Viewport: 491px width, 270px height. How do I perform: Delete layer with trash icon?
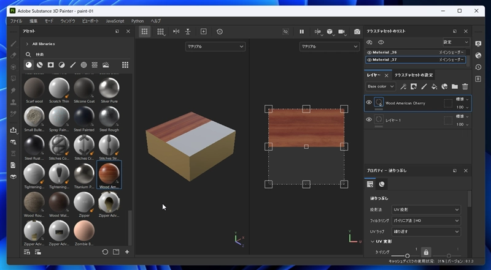pyautogui.click(x=465, y=86)
